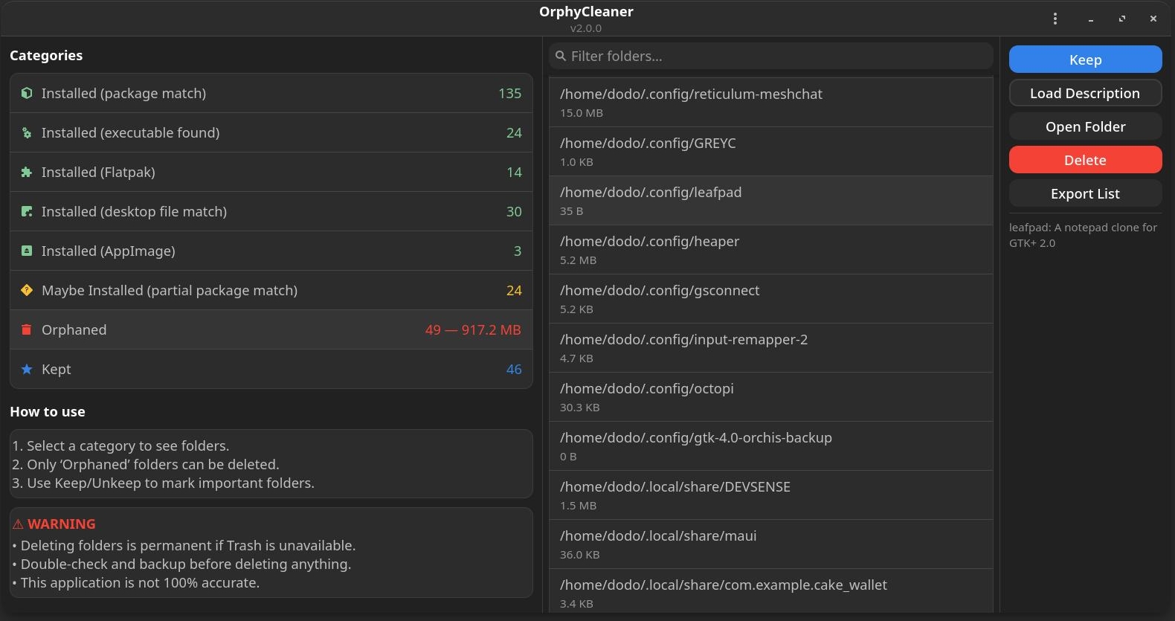Select the .config/gsconnect folder row
Image resolution: width=1175 pixels, height=621 pixels.
(x=771, y=299)
